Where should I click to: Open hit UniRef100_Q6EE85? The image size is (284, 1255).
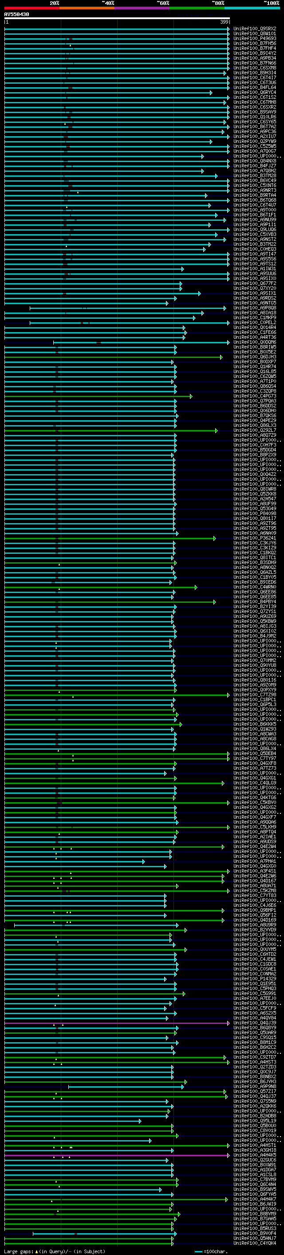[255, 597]
